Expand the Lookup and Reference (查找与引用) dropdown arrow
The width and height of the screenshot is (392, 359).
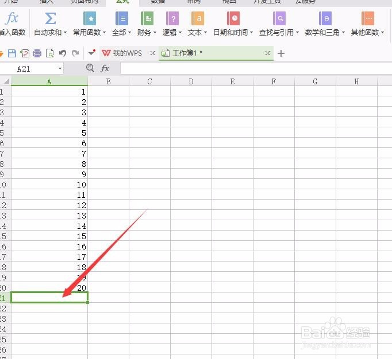tap(297, 33)
